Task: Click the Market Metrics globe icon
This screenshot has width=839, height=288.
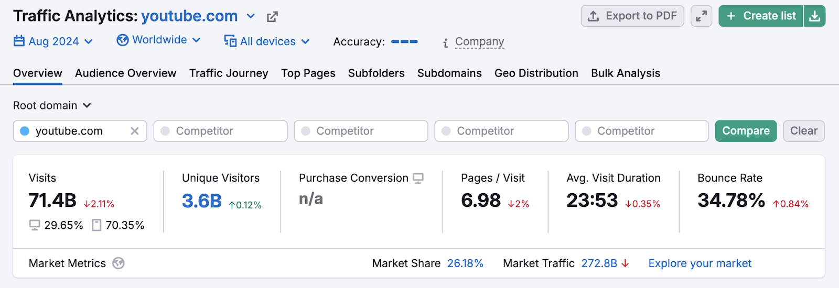Action: tap(119, 263)
